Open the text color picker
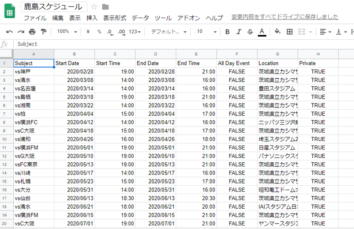 tap(262, 32)
